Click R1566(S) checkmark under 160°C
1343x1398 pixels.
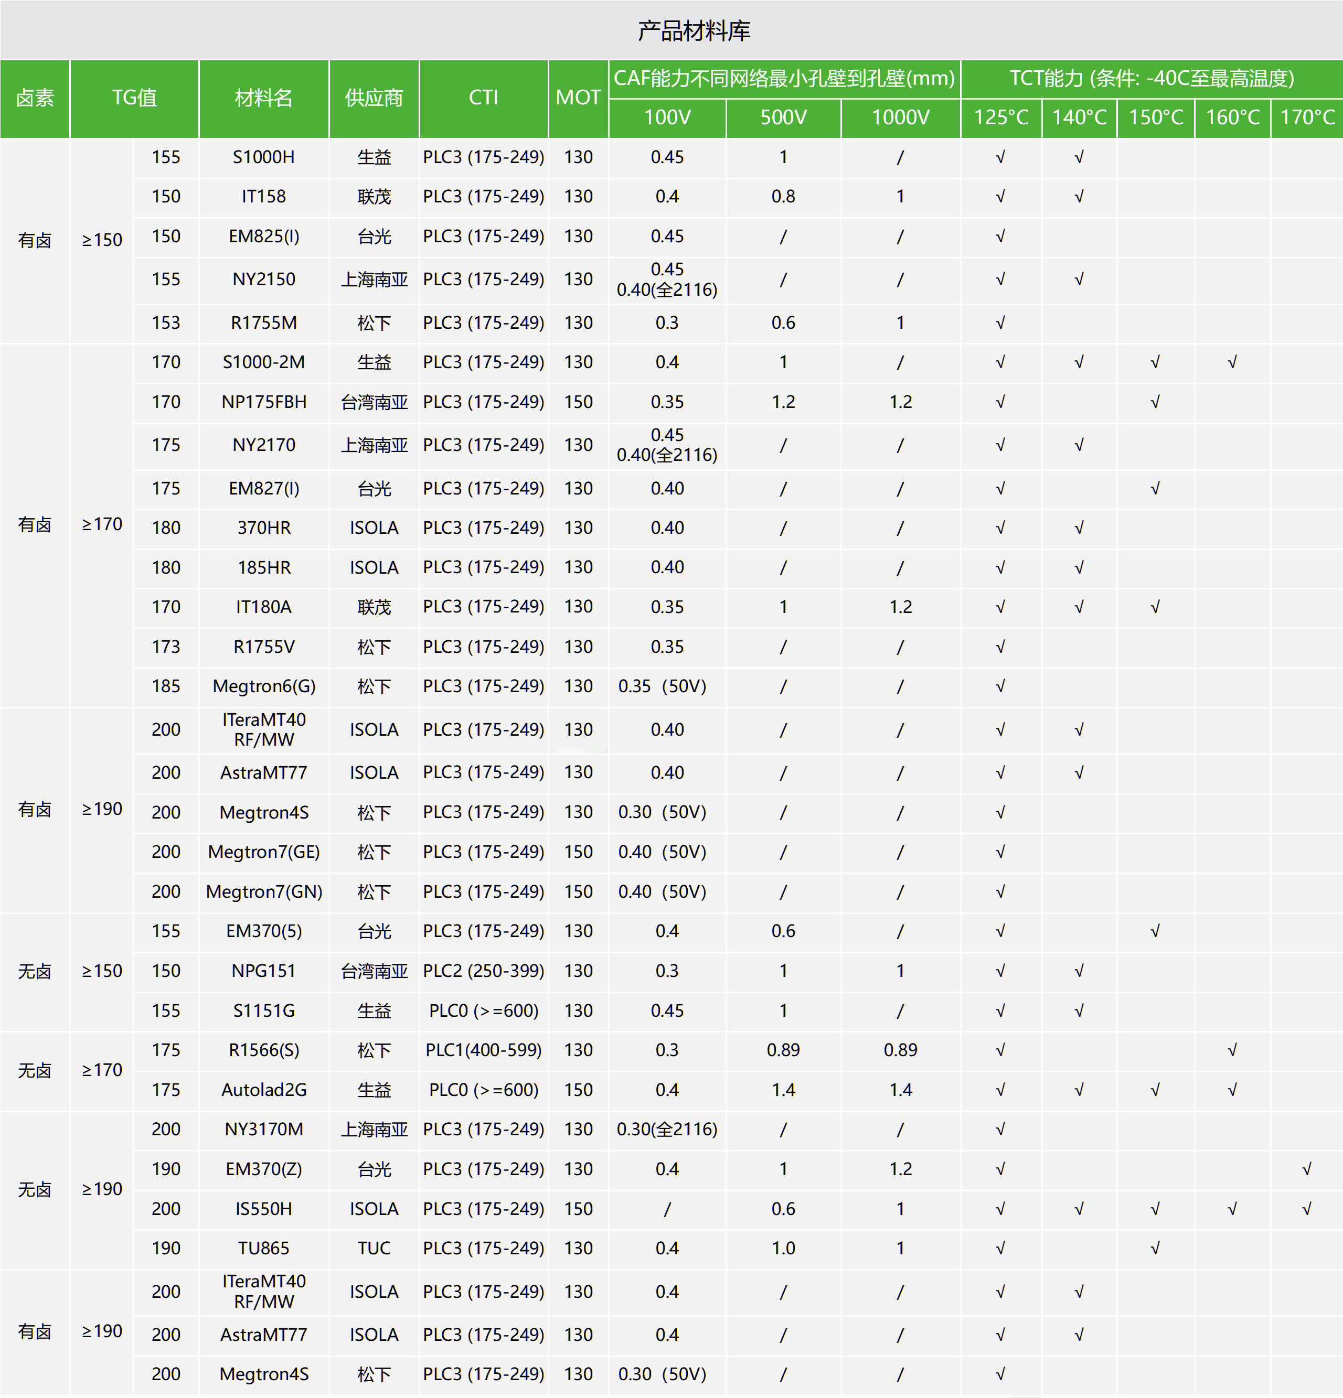click(1232, 1050)
